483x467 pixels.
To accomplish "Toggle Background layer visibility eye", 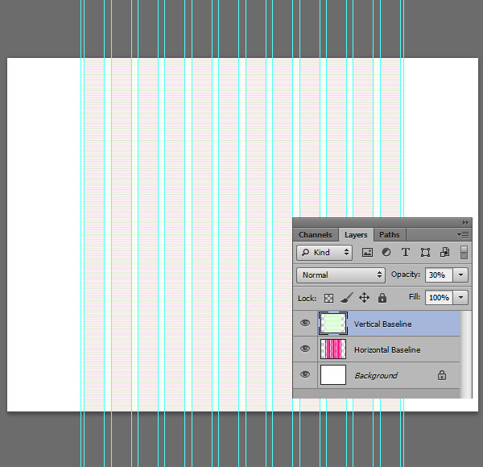I will [305, 374].
